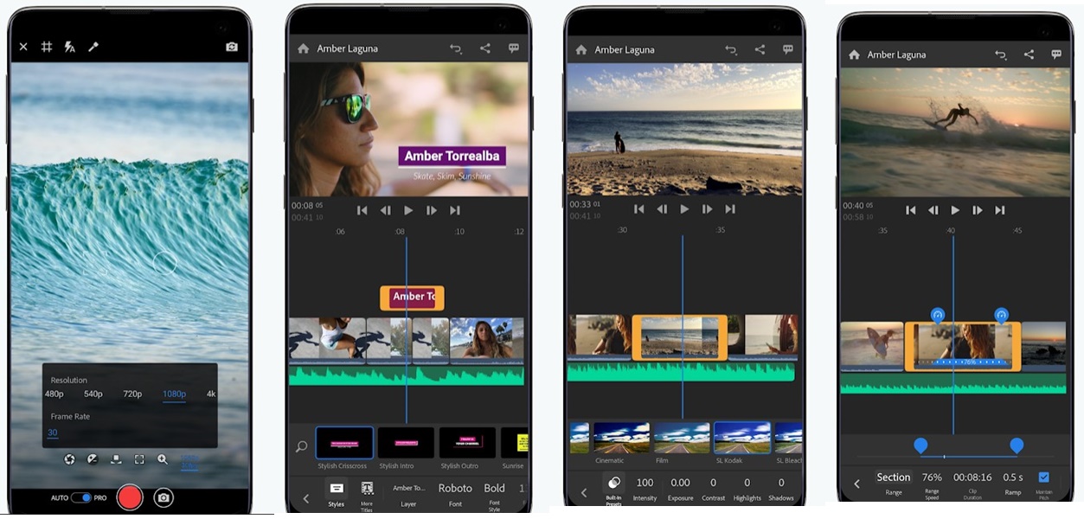1084x519 pixels.
Task: Pick the Stylish Intro title template
Action: coord(406,443)
